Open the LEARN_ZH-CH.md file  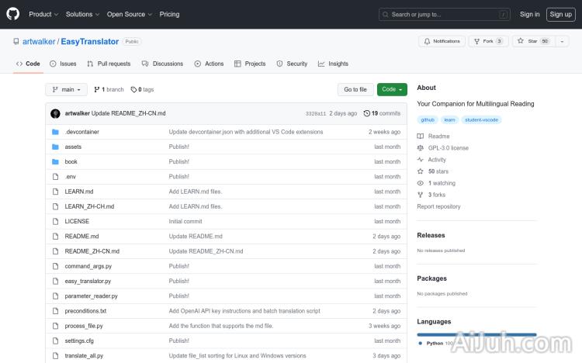point(89,206)
